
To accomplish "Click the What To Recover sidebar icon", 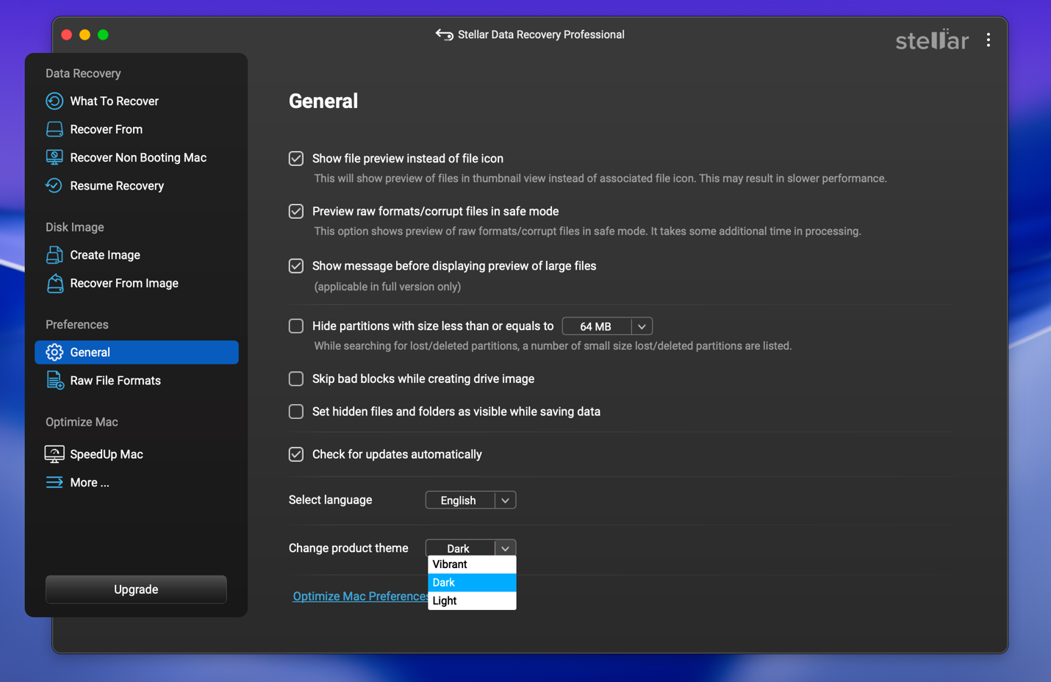I will (54, 101).
